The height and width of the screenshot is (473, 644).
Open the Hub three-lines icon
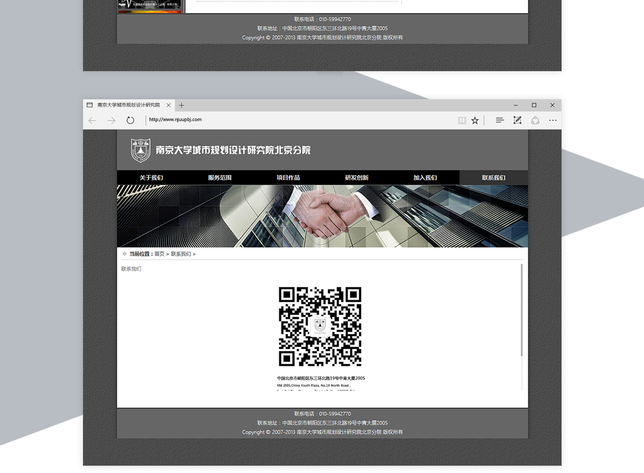[x=500, y=120]
